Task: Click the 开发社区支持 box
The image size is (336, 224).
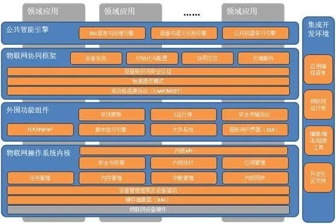Action: pos(318,177)
